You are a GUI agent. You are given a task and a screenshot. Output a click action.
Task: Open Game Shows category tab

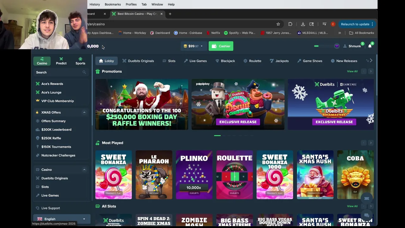pyautogui.click(x=310, y=61)
